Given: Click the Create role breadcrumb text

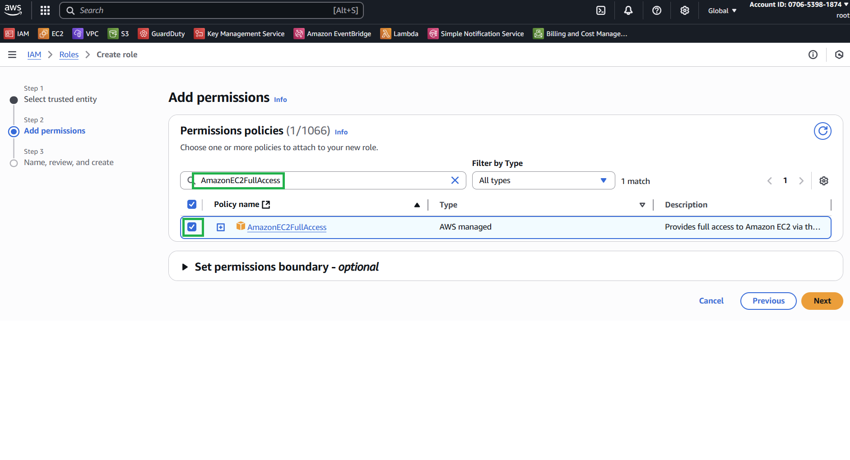Looking at the screenshot, I should click(x=117, y=55).
